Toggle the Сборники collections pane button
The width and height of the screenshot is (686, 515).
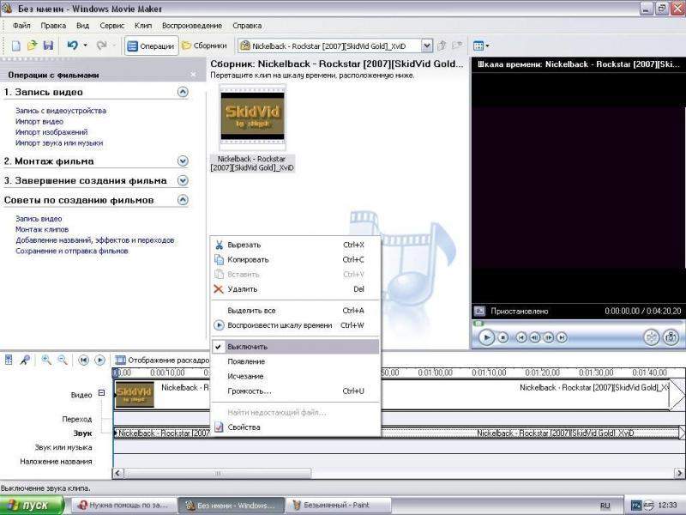pyautogui.click(x=204, y=45)
